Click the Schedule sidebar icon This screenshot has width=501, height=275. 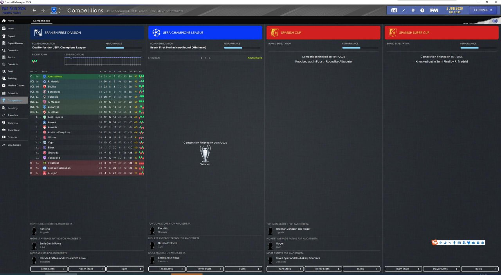pyautogui.click(x=4, y=93)
